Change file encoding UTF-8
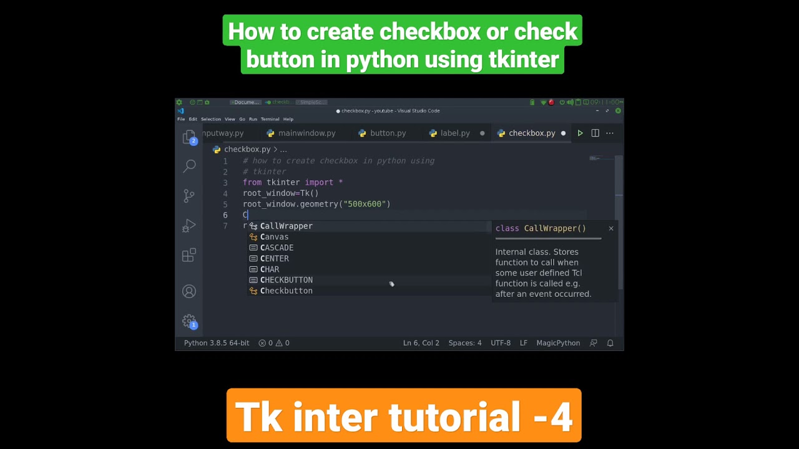This screenshot has height=449, width=799. (x=501, y=343)
